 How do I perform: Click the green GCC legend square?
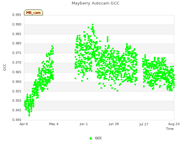click(x=91, y=138)
